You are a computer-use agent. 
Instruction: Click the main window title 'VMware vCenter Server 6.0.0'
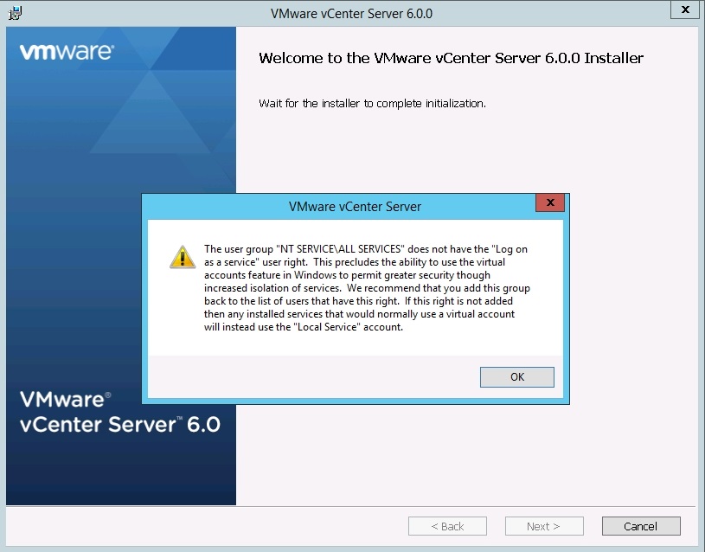pos(351,14)
